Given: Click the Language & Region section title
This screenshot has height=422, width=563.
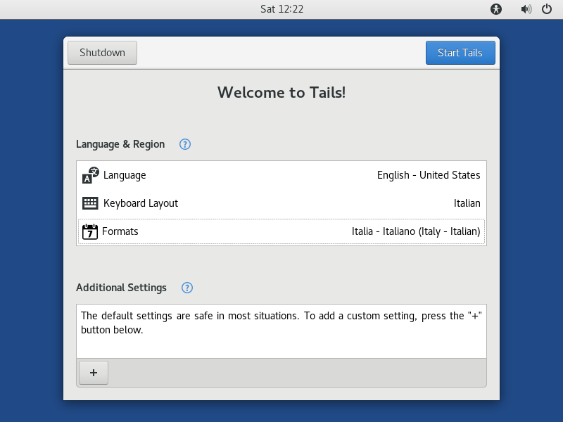Looking at the screenshot, I should (120, 144).
